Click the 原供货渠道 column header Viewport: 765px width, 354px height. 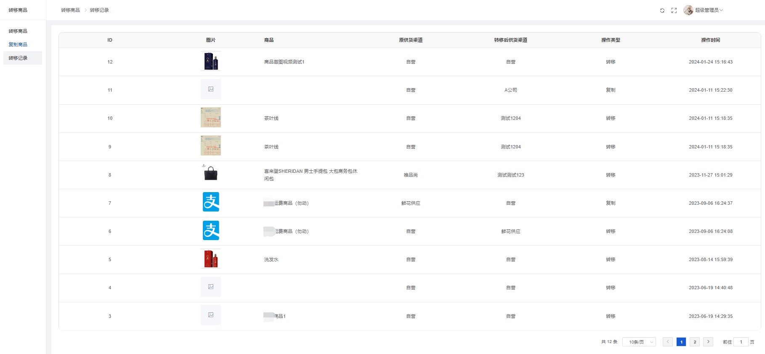click(x=411, y=40)
